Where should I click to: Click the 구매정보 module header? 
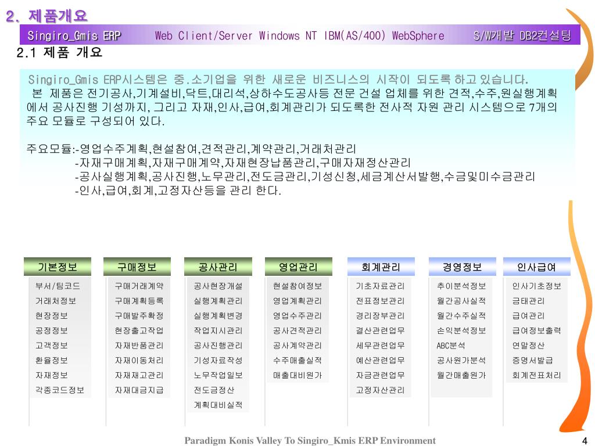click(x=137, y=267)
